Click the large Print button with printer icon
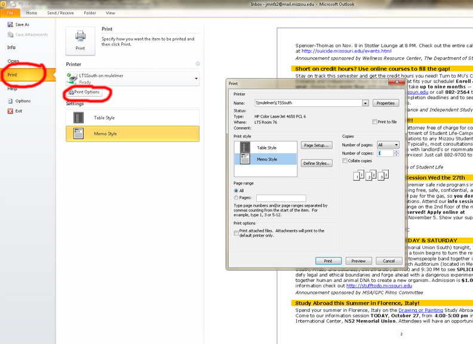Screen dimensions: 473x344 point(80,41)
